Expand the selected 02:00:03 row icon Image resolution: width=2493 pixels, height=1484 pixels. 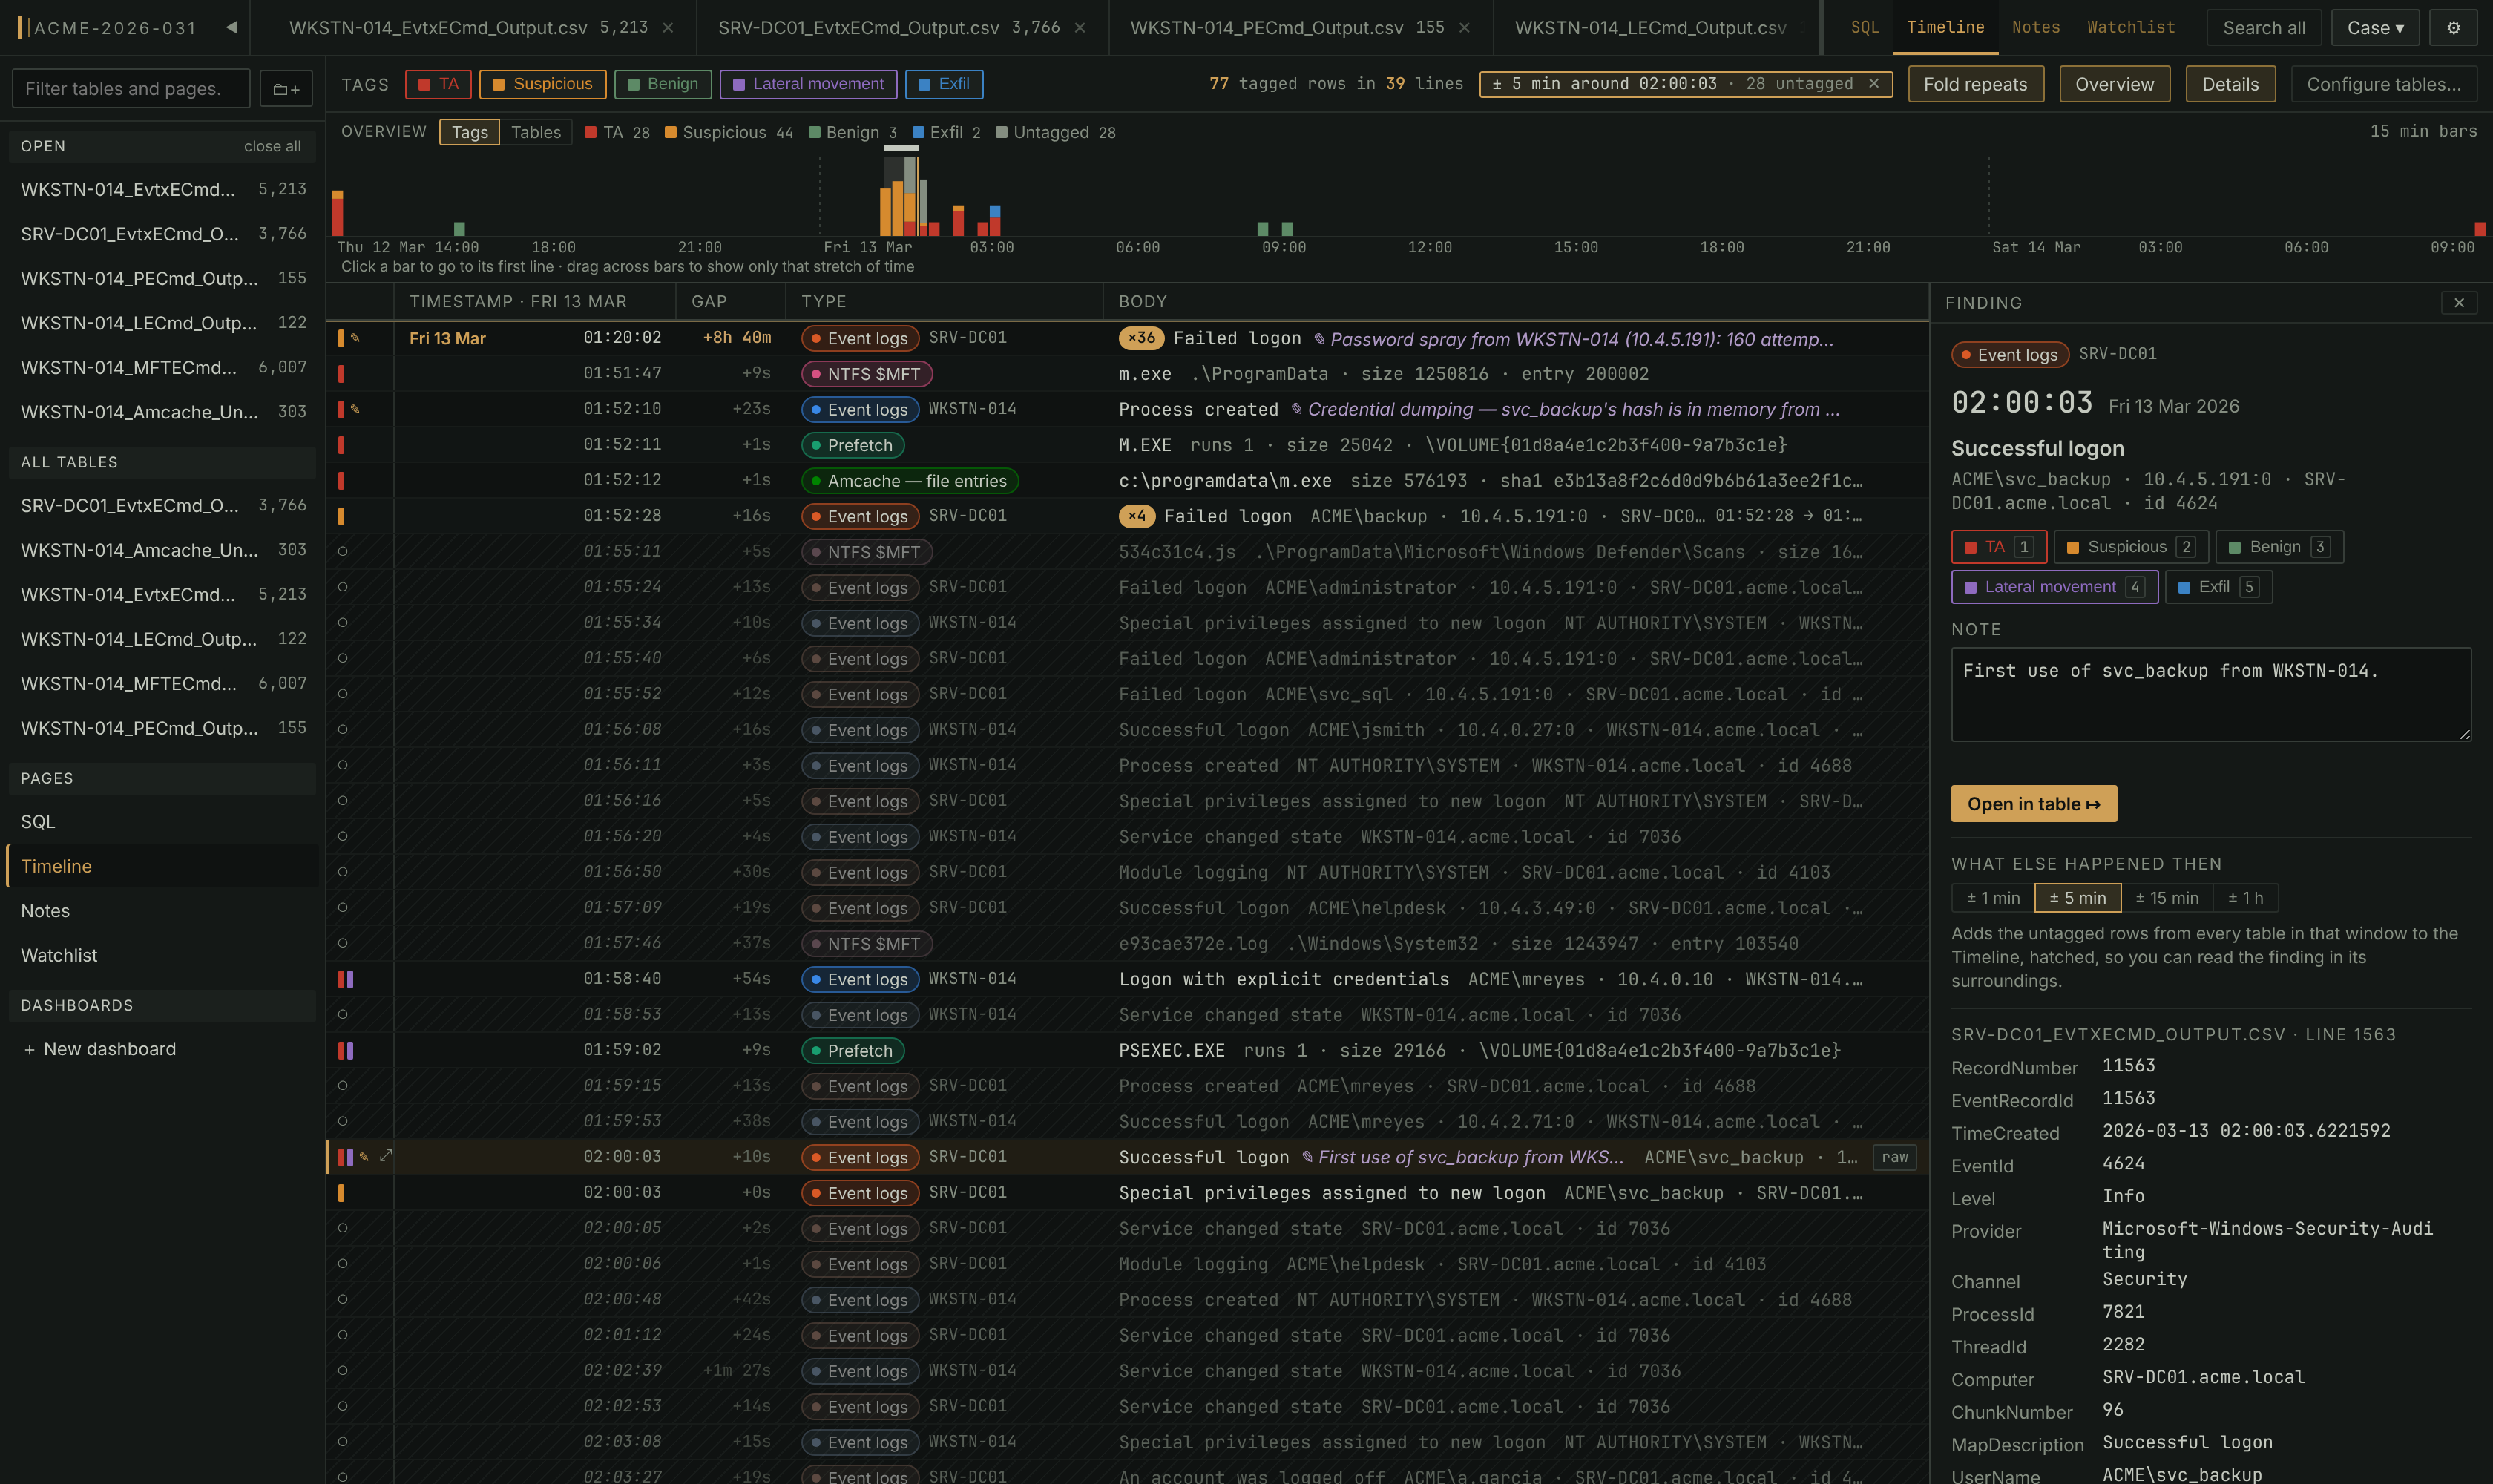pyautogui.click(x=386, y=1156)
